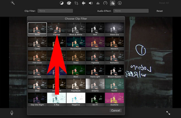
Task: Open the Clip Filter selection field
Action: pyautogui.click(x=55, y=11)
